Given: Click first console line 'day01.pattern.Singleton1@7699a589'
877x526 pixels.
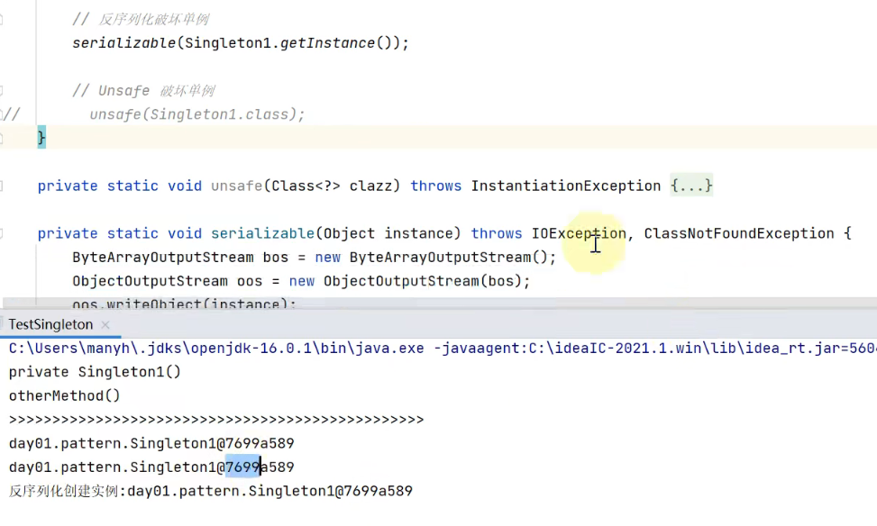Looking at the screenshot, I should click(151, 443).
